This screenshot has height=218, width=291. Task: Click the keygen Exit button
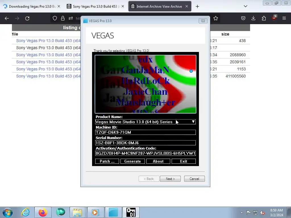[184, 161]
